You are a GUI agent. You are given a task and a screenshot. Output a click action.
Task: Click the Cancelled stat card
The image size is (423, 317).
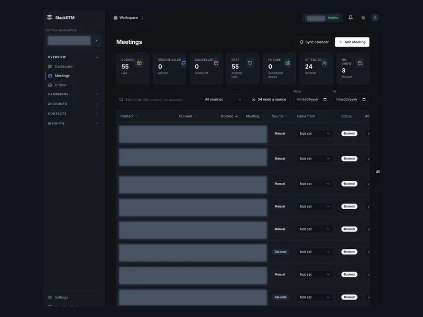(x=206, y=69)
